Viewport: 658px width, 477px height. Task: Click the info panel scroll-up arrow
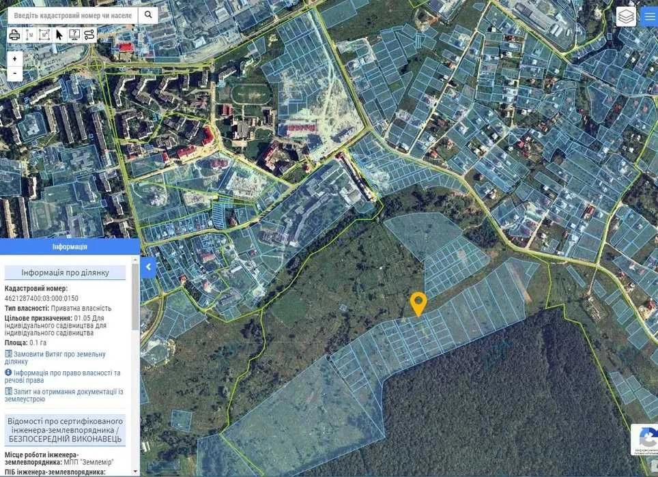click(x=135, y=260)
